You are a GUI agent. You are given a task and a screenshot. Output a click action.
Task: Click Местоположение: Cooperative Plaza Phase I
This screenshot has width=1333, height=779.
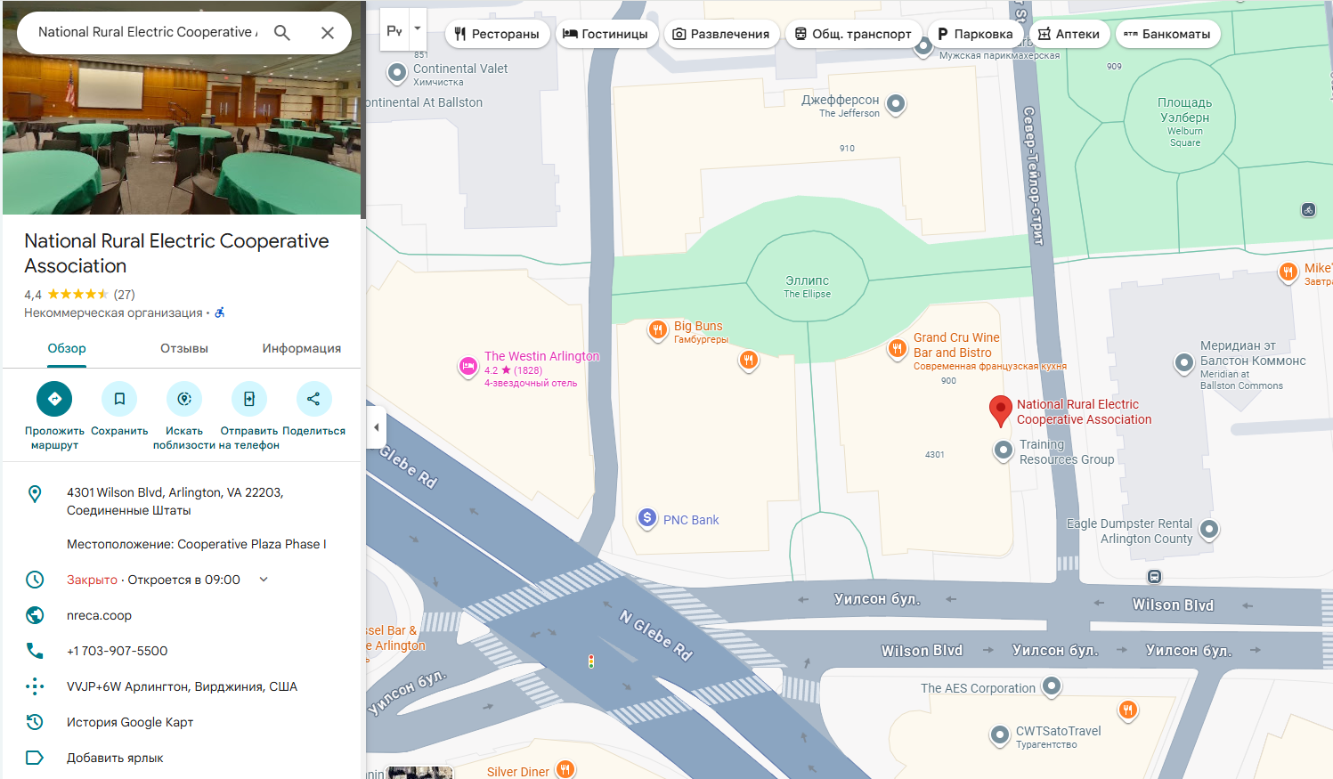(197, 544)
